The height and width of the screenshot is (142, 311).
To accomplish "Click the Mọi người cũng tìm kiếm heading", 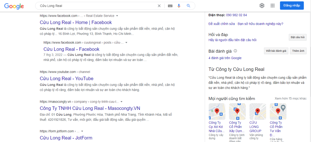I will coord(232,98).
